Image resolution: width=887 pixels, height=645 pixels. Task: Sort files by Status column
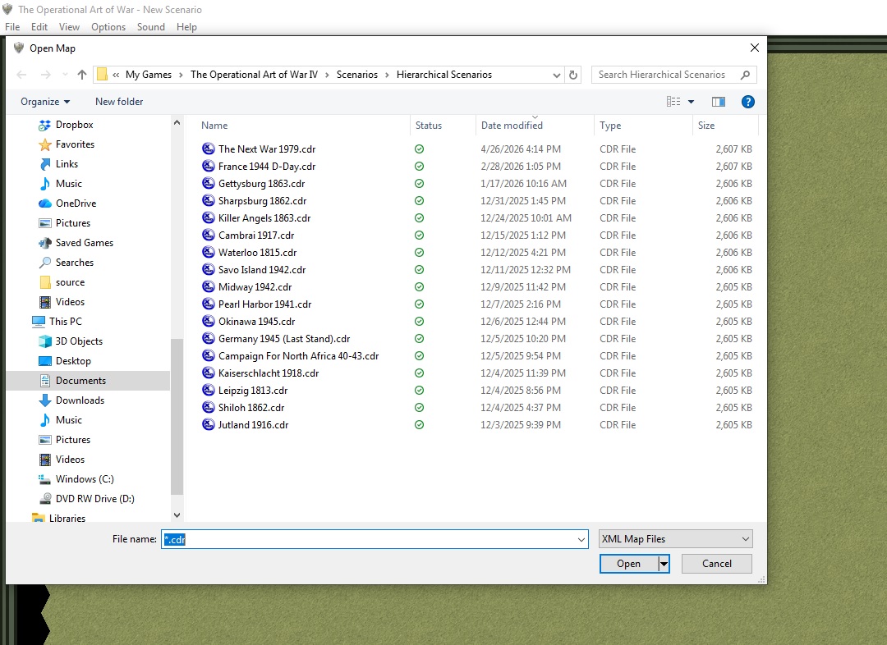click(428, 126)
